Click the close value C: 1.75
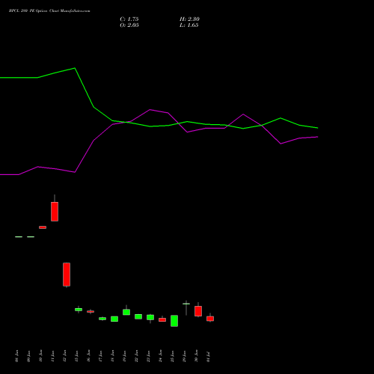This screenshot has width=374, height=374. pyautogui.click(x=129, y=19)
